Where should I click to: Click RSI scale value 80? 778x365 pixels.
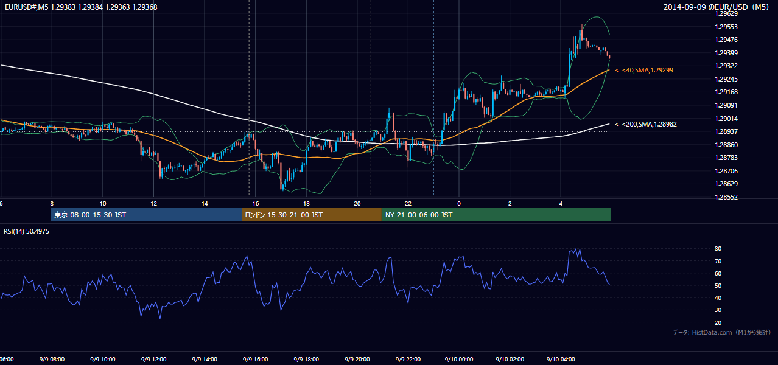pos(718,249)
